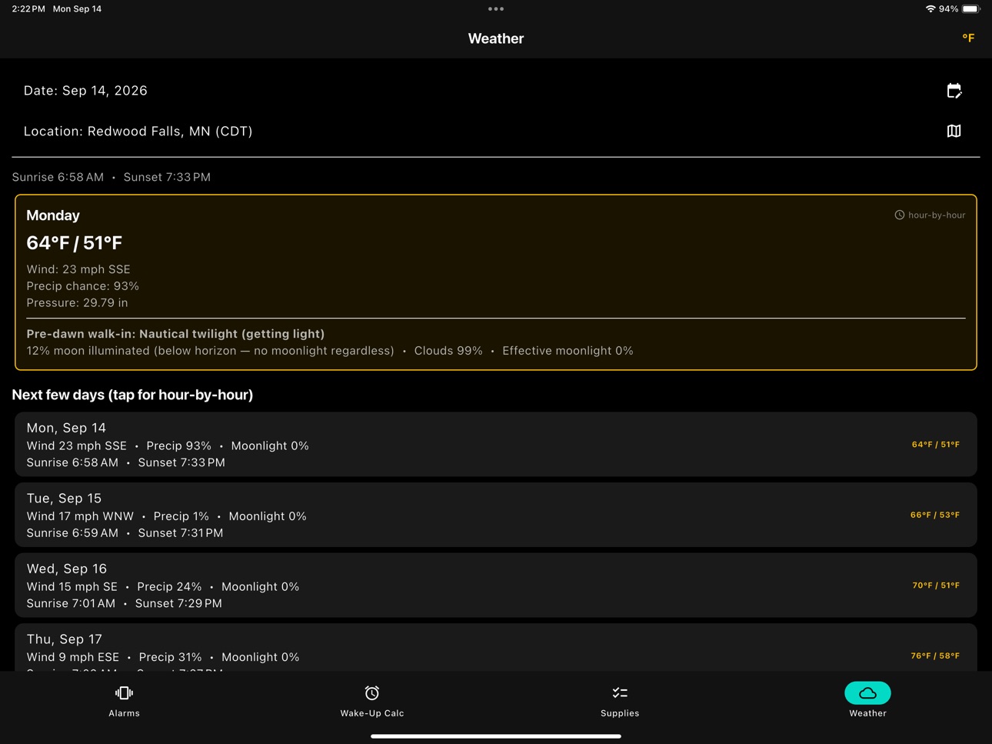Tap the Precip chance: 93% line

pyautogui.click(x=83, y=286)
